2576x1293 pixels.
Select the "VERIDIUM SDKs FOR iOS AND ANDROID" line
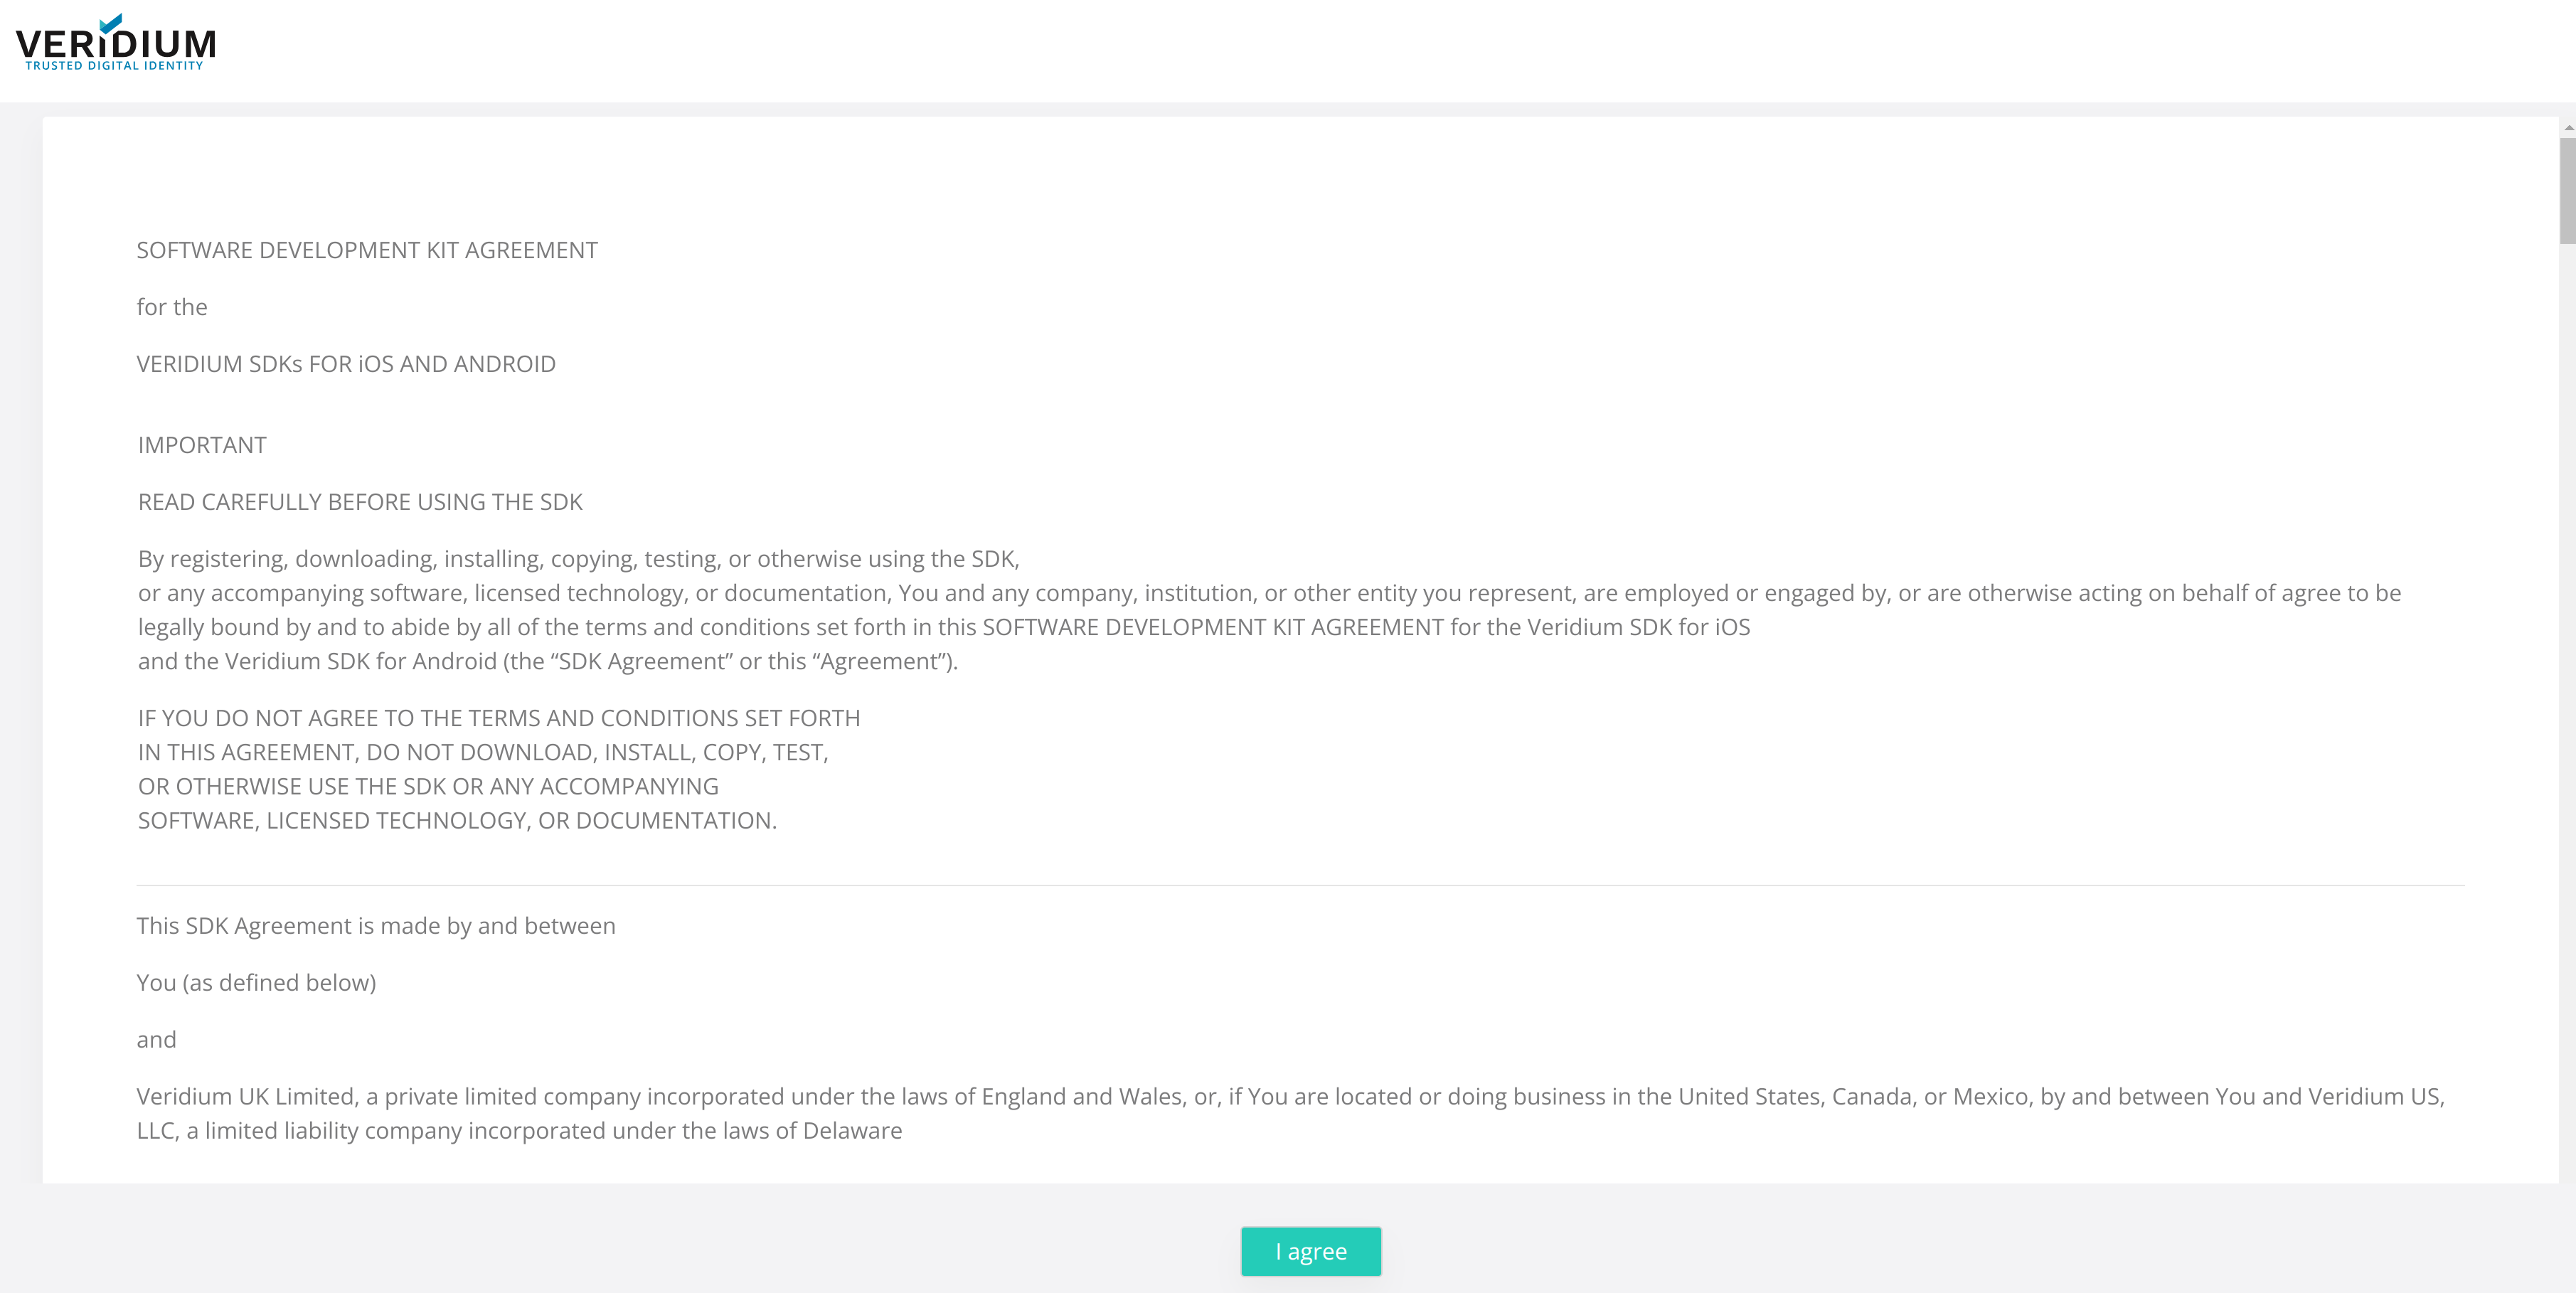coord(346,364)
